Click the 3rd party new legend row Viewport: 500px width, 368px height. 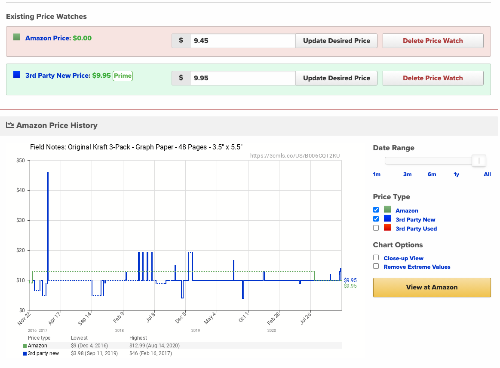pos(182,353)
